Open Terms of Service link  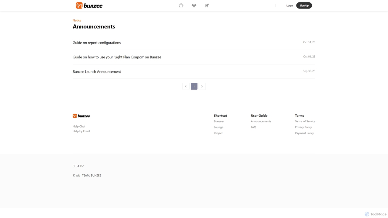coord(305,121)
